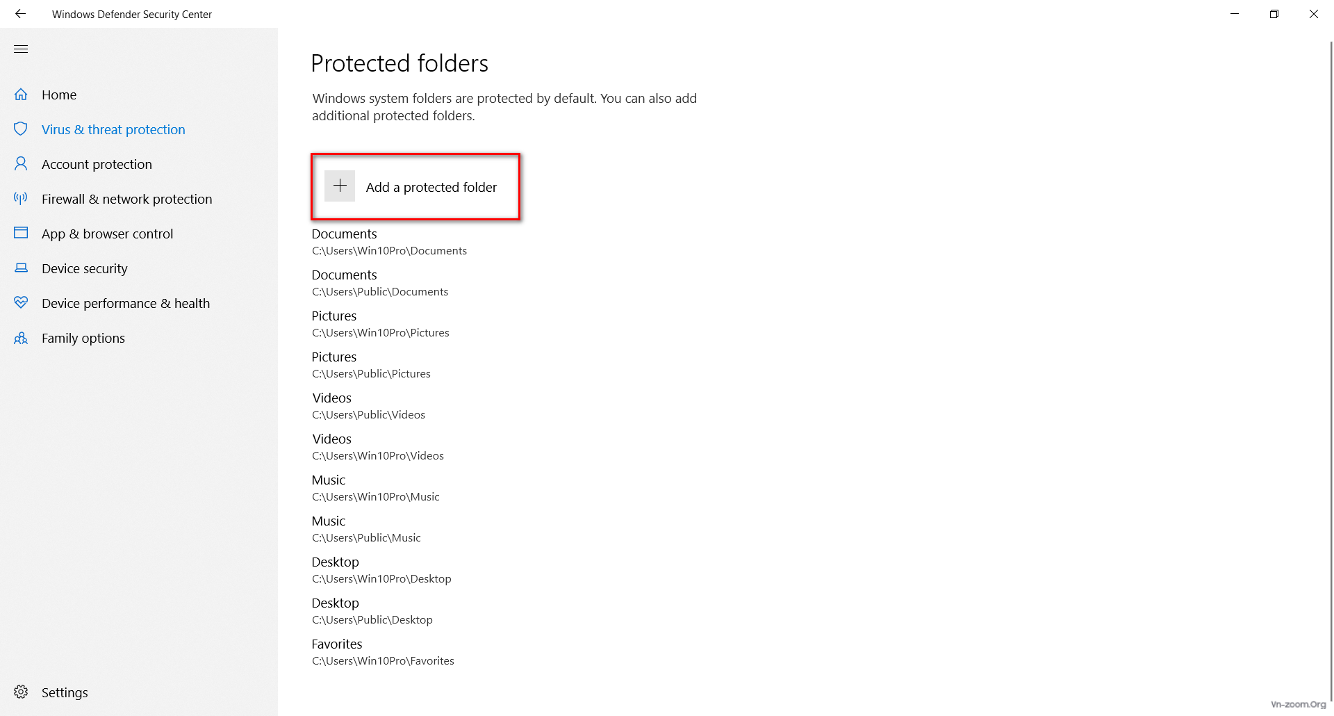Select the Win10Pro Documents protected folder
The width and height of the screenshot is (1334, 716).
pos(388,242)
